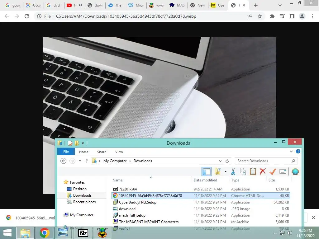
Task: Sort files by Name column header
Action: [x=117, y=180]
